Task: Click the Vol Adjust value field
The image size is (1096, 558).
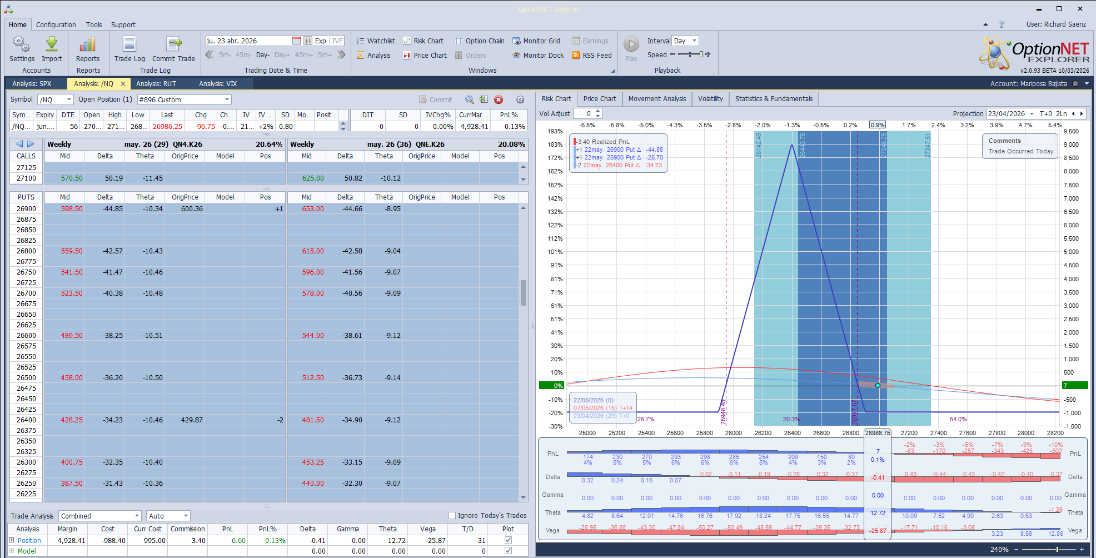Action: [584, 113]
